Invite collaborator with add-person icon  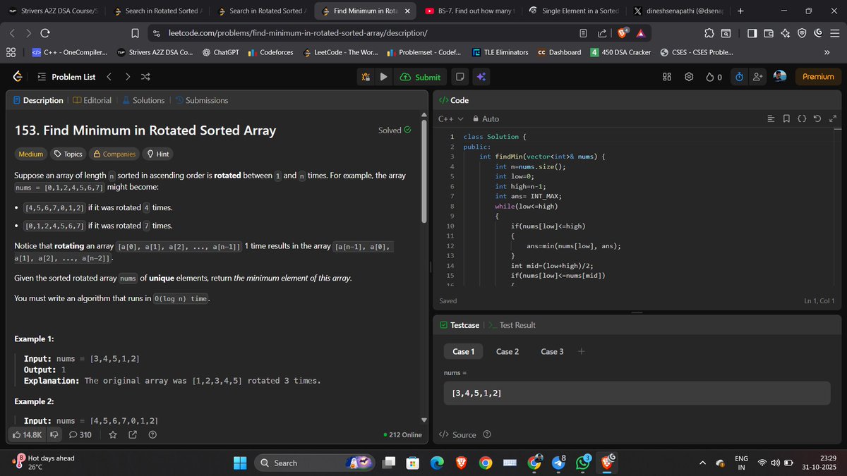(x=759, y=77)
